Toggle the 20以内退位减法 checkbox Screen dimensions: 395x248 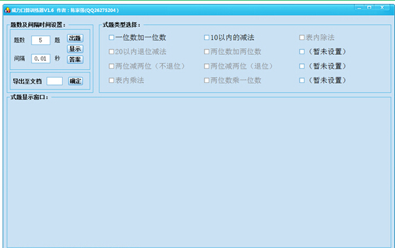pos(111,52)
